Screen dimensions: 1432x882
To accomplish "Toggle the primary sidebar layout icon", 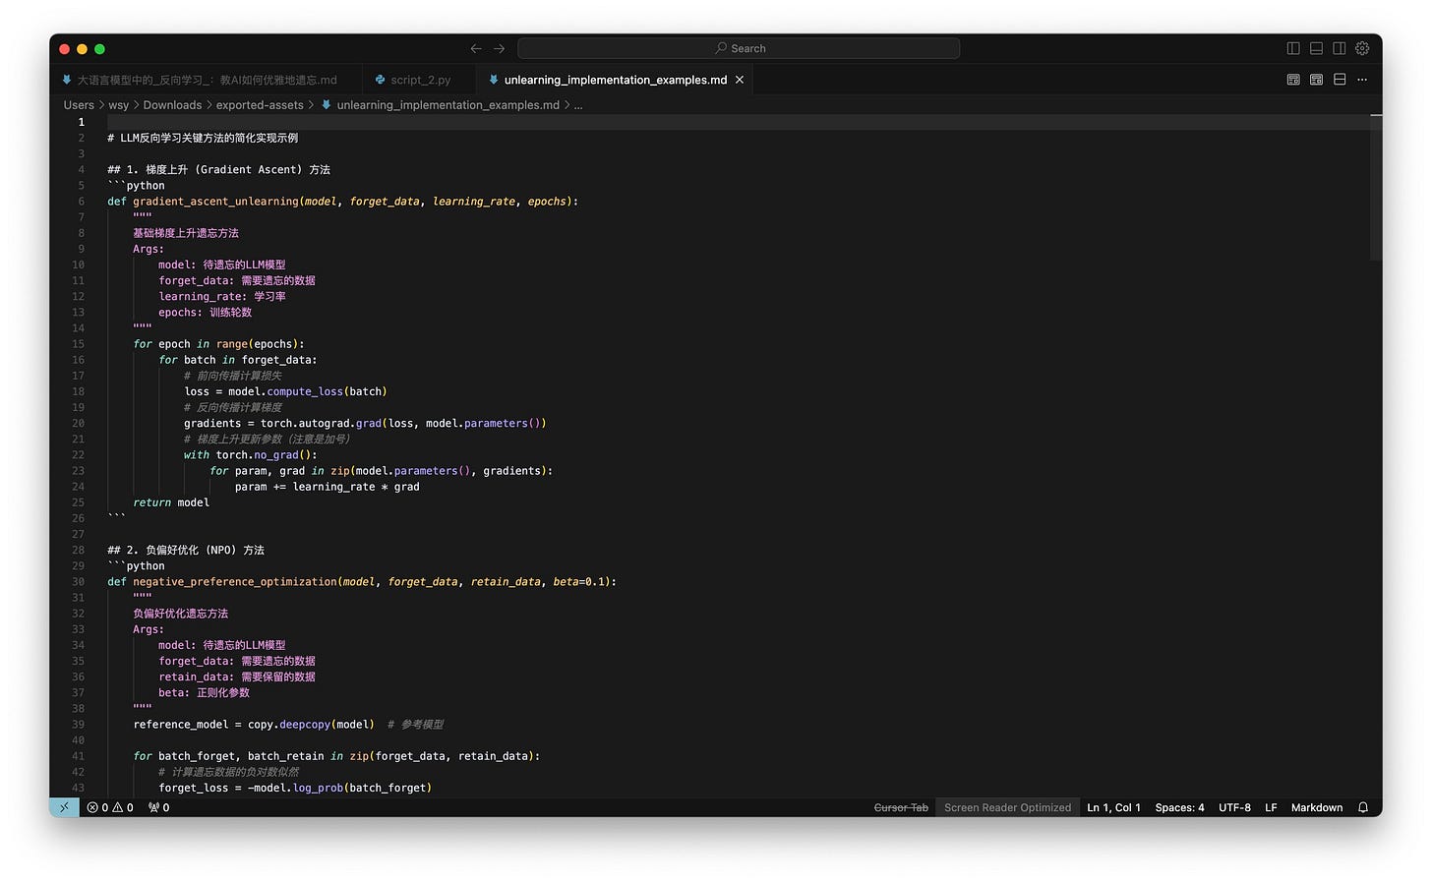I will (1293, 48).
